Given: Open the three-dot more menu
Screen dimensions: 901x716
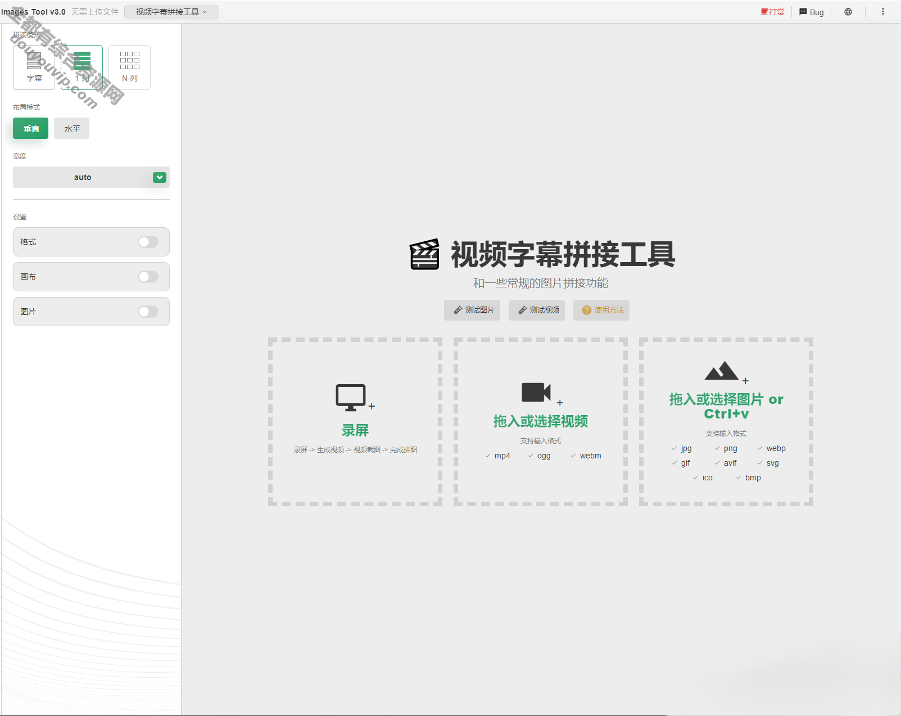Looking at the screenshot, I should 882,12.
